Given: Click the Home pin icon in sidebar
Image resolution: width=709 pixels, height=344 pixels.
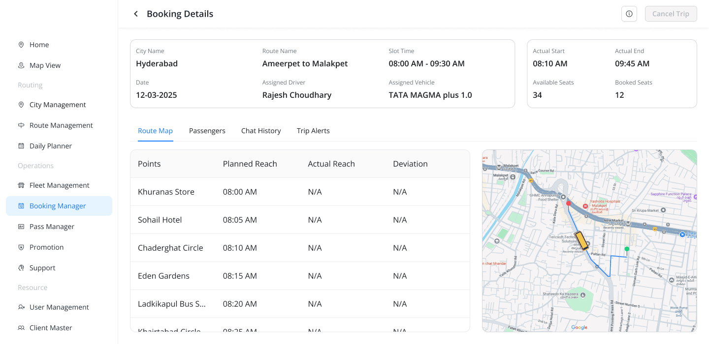Looking at the screenshot, I should tap(21, 45).
